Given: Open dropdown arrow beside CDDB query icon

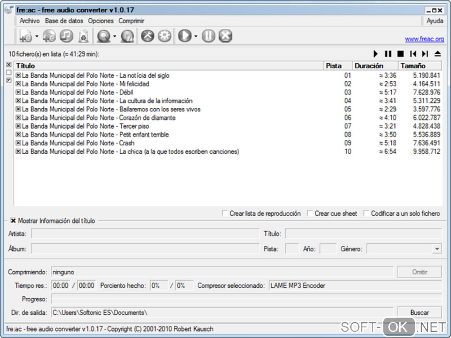Looking at the screenshot, I should coord(115,36).
